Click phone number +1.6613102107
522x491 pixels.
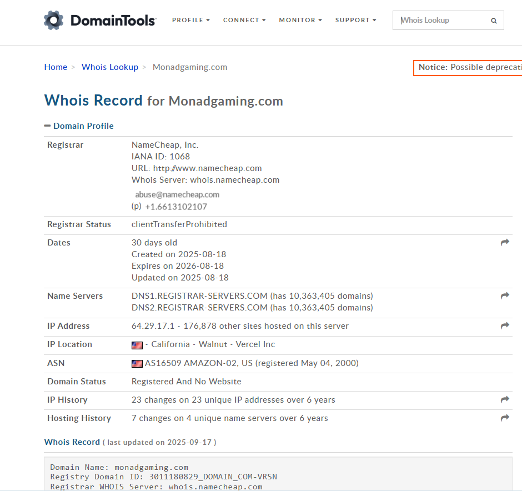click(x=176, y=207)
